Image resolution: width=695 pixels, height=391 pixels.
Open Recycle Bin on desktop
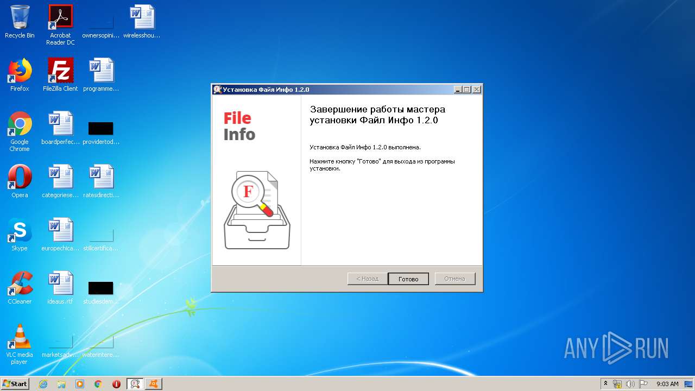20,22
